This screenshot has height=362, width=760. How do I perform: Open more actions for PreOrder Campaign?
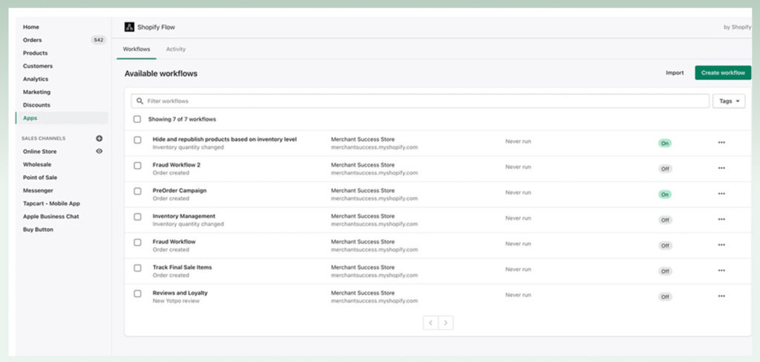(721, 194)
